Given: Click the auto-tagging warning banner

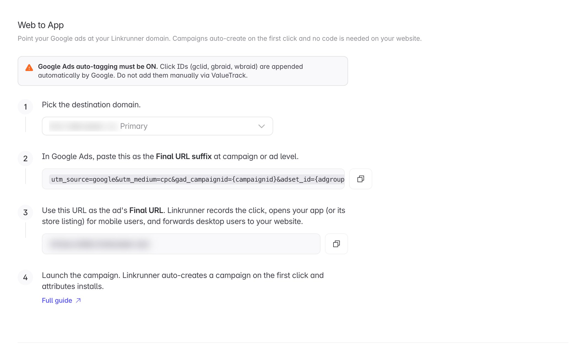Looking at the screenshot, I should [183, 71].
